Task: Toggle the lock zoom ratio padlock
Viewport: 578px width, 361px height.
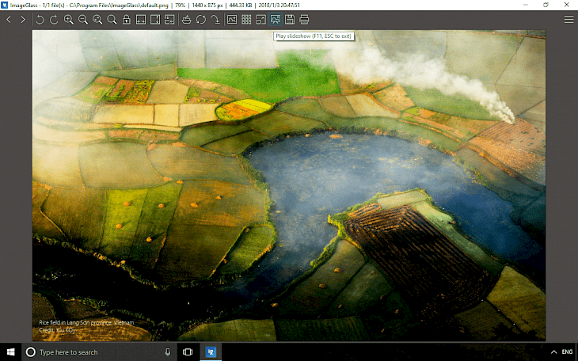Action: tap(127, 20)
